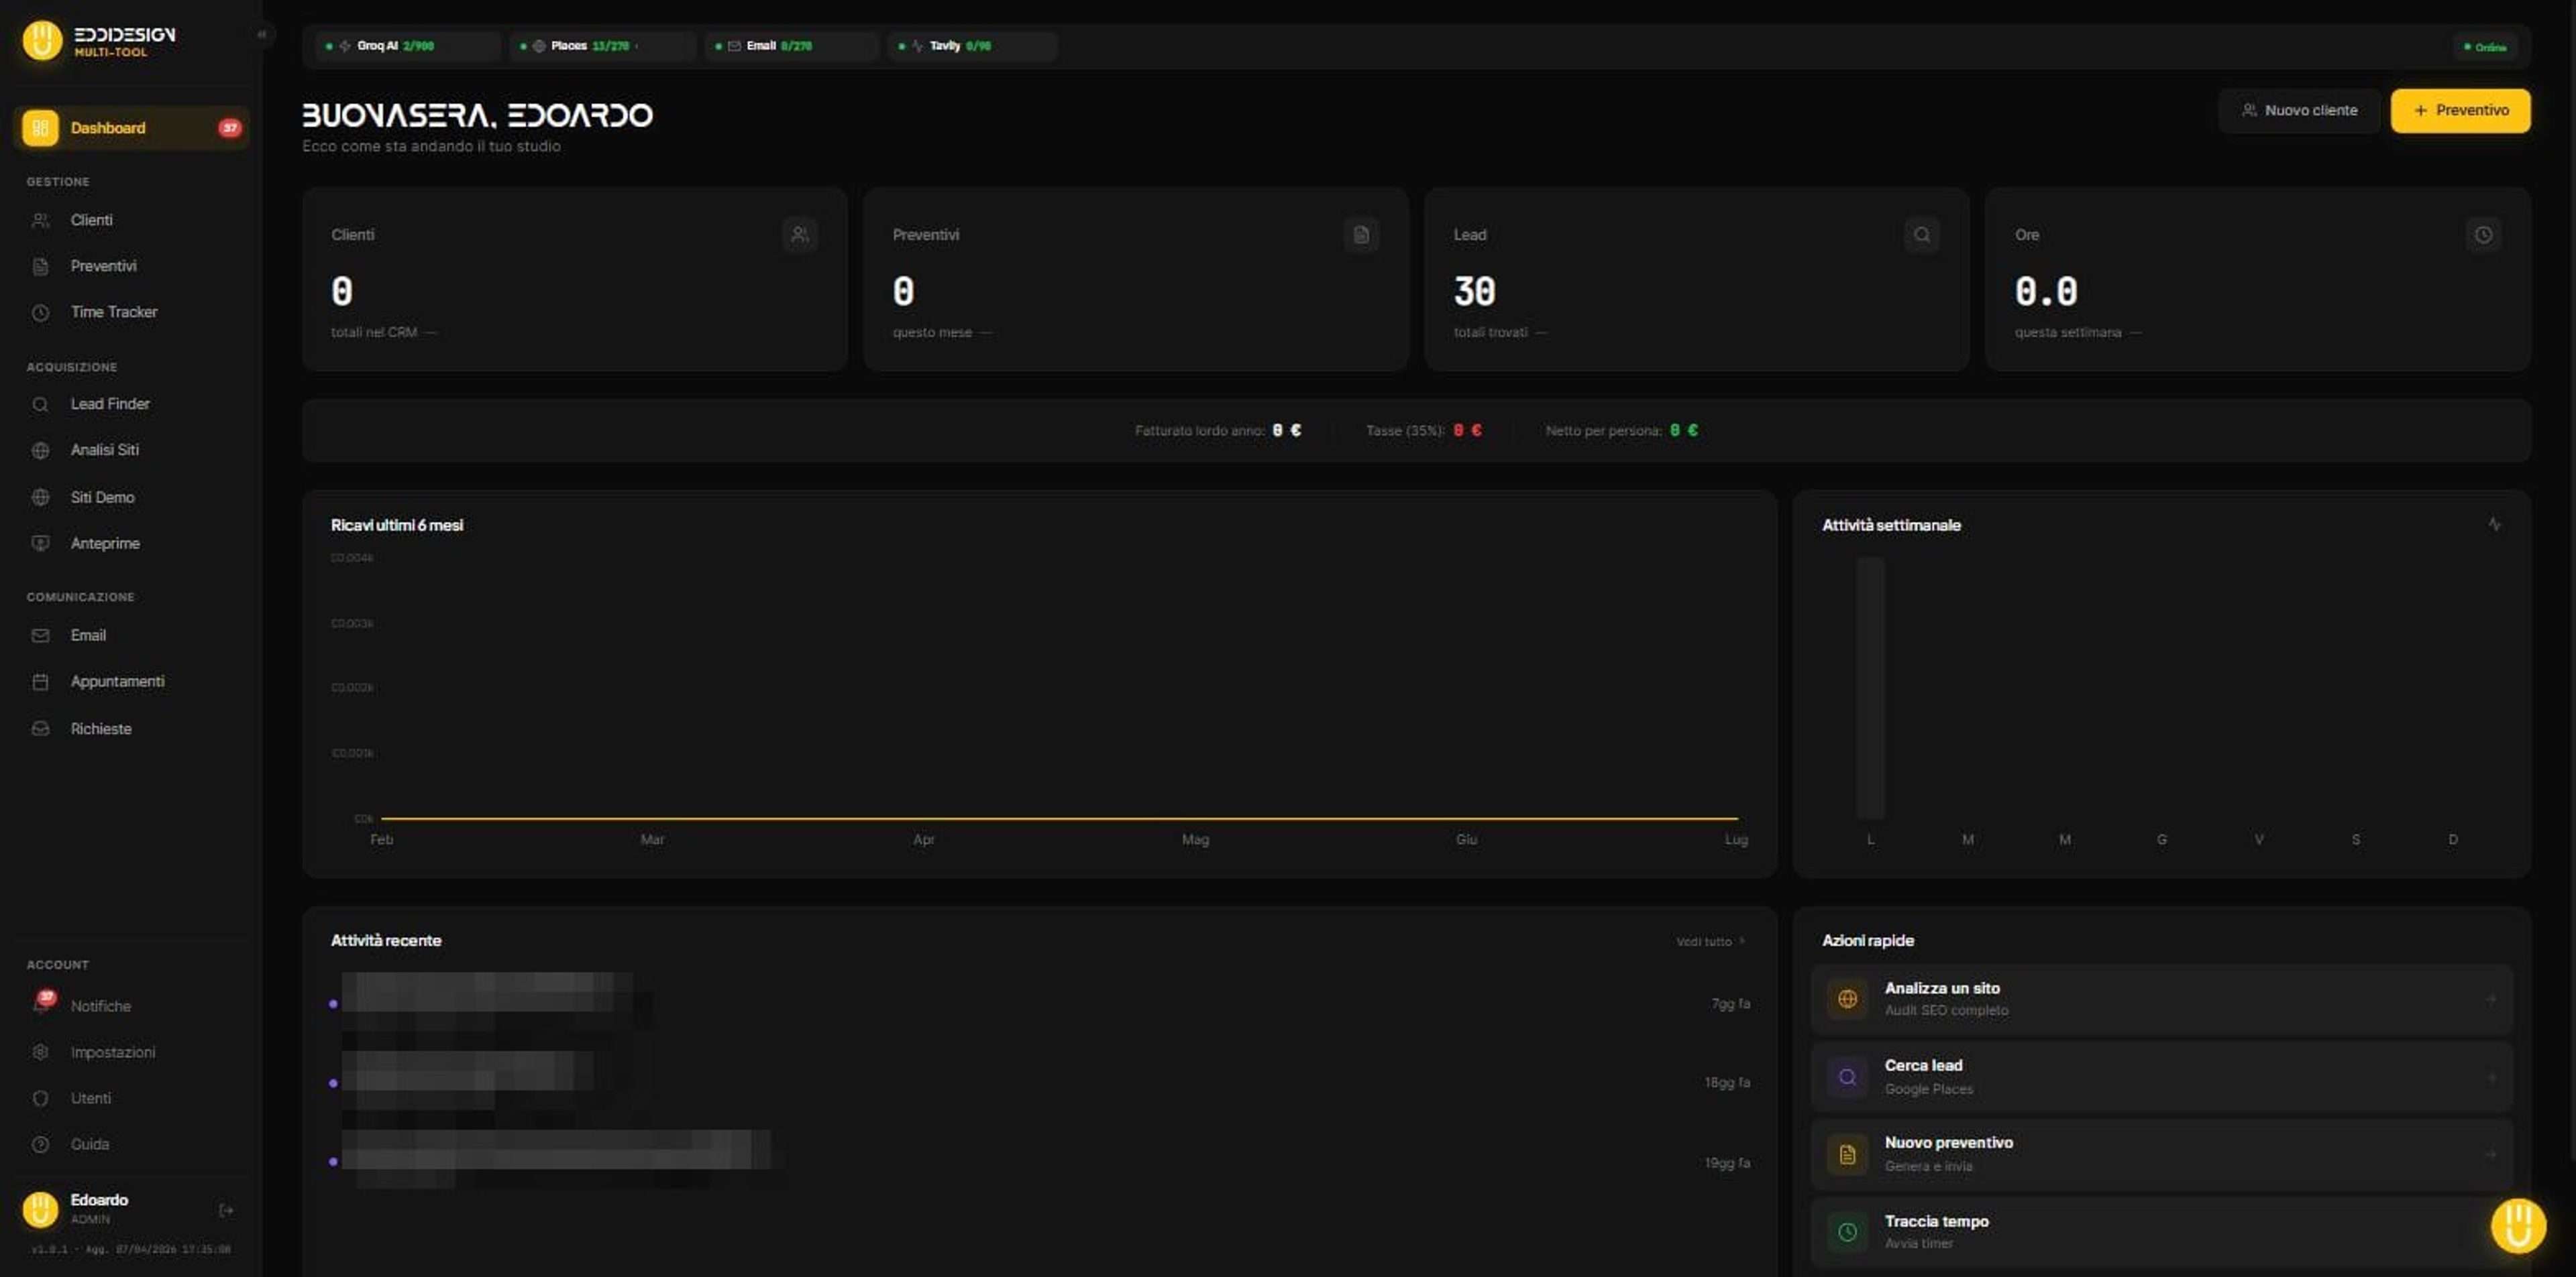Viewport: 2576px width, 1277px height.
Task: Click the Ore card clock icon
Action: pos(2483,235)
